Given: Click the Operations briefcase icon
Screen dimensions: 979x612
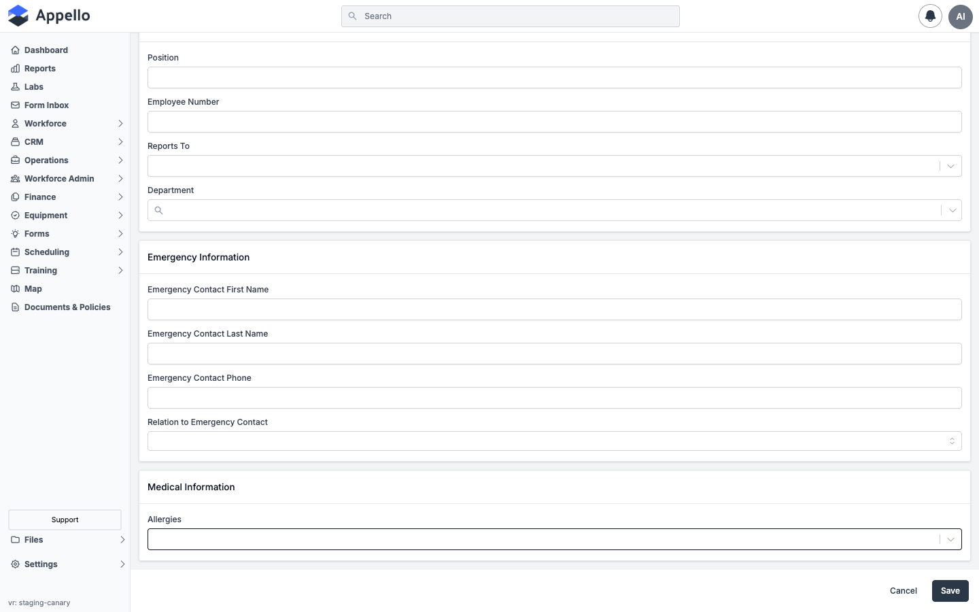Looking at the screenshot, I should click(15, 160).
